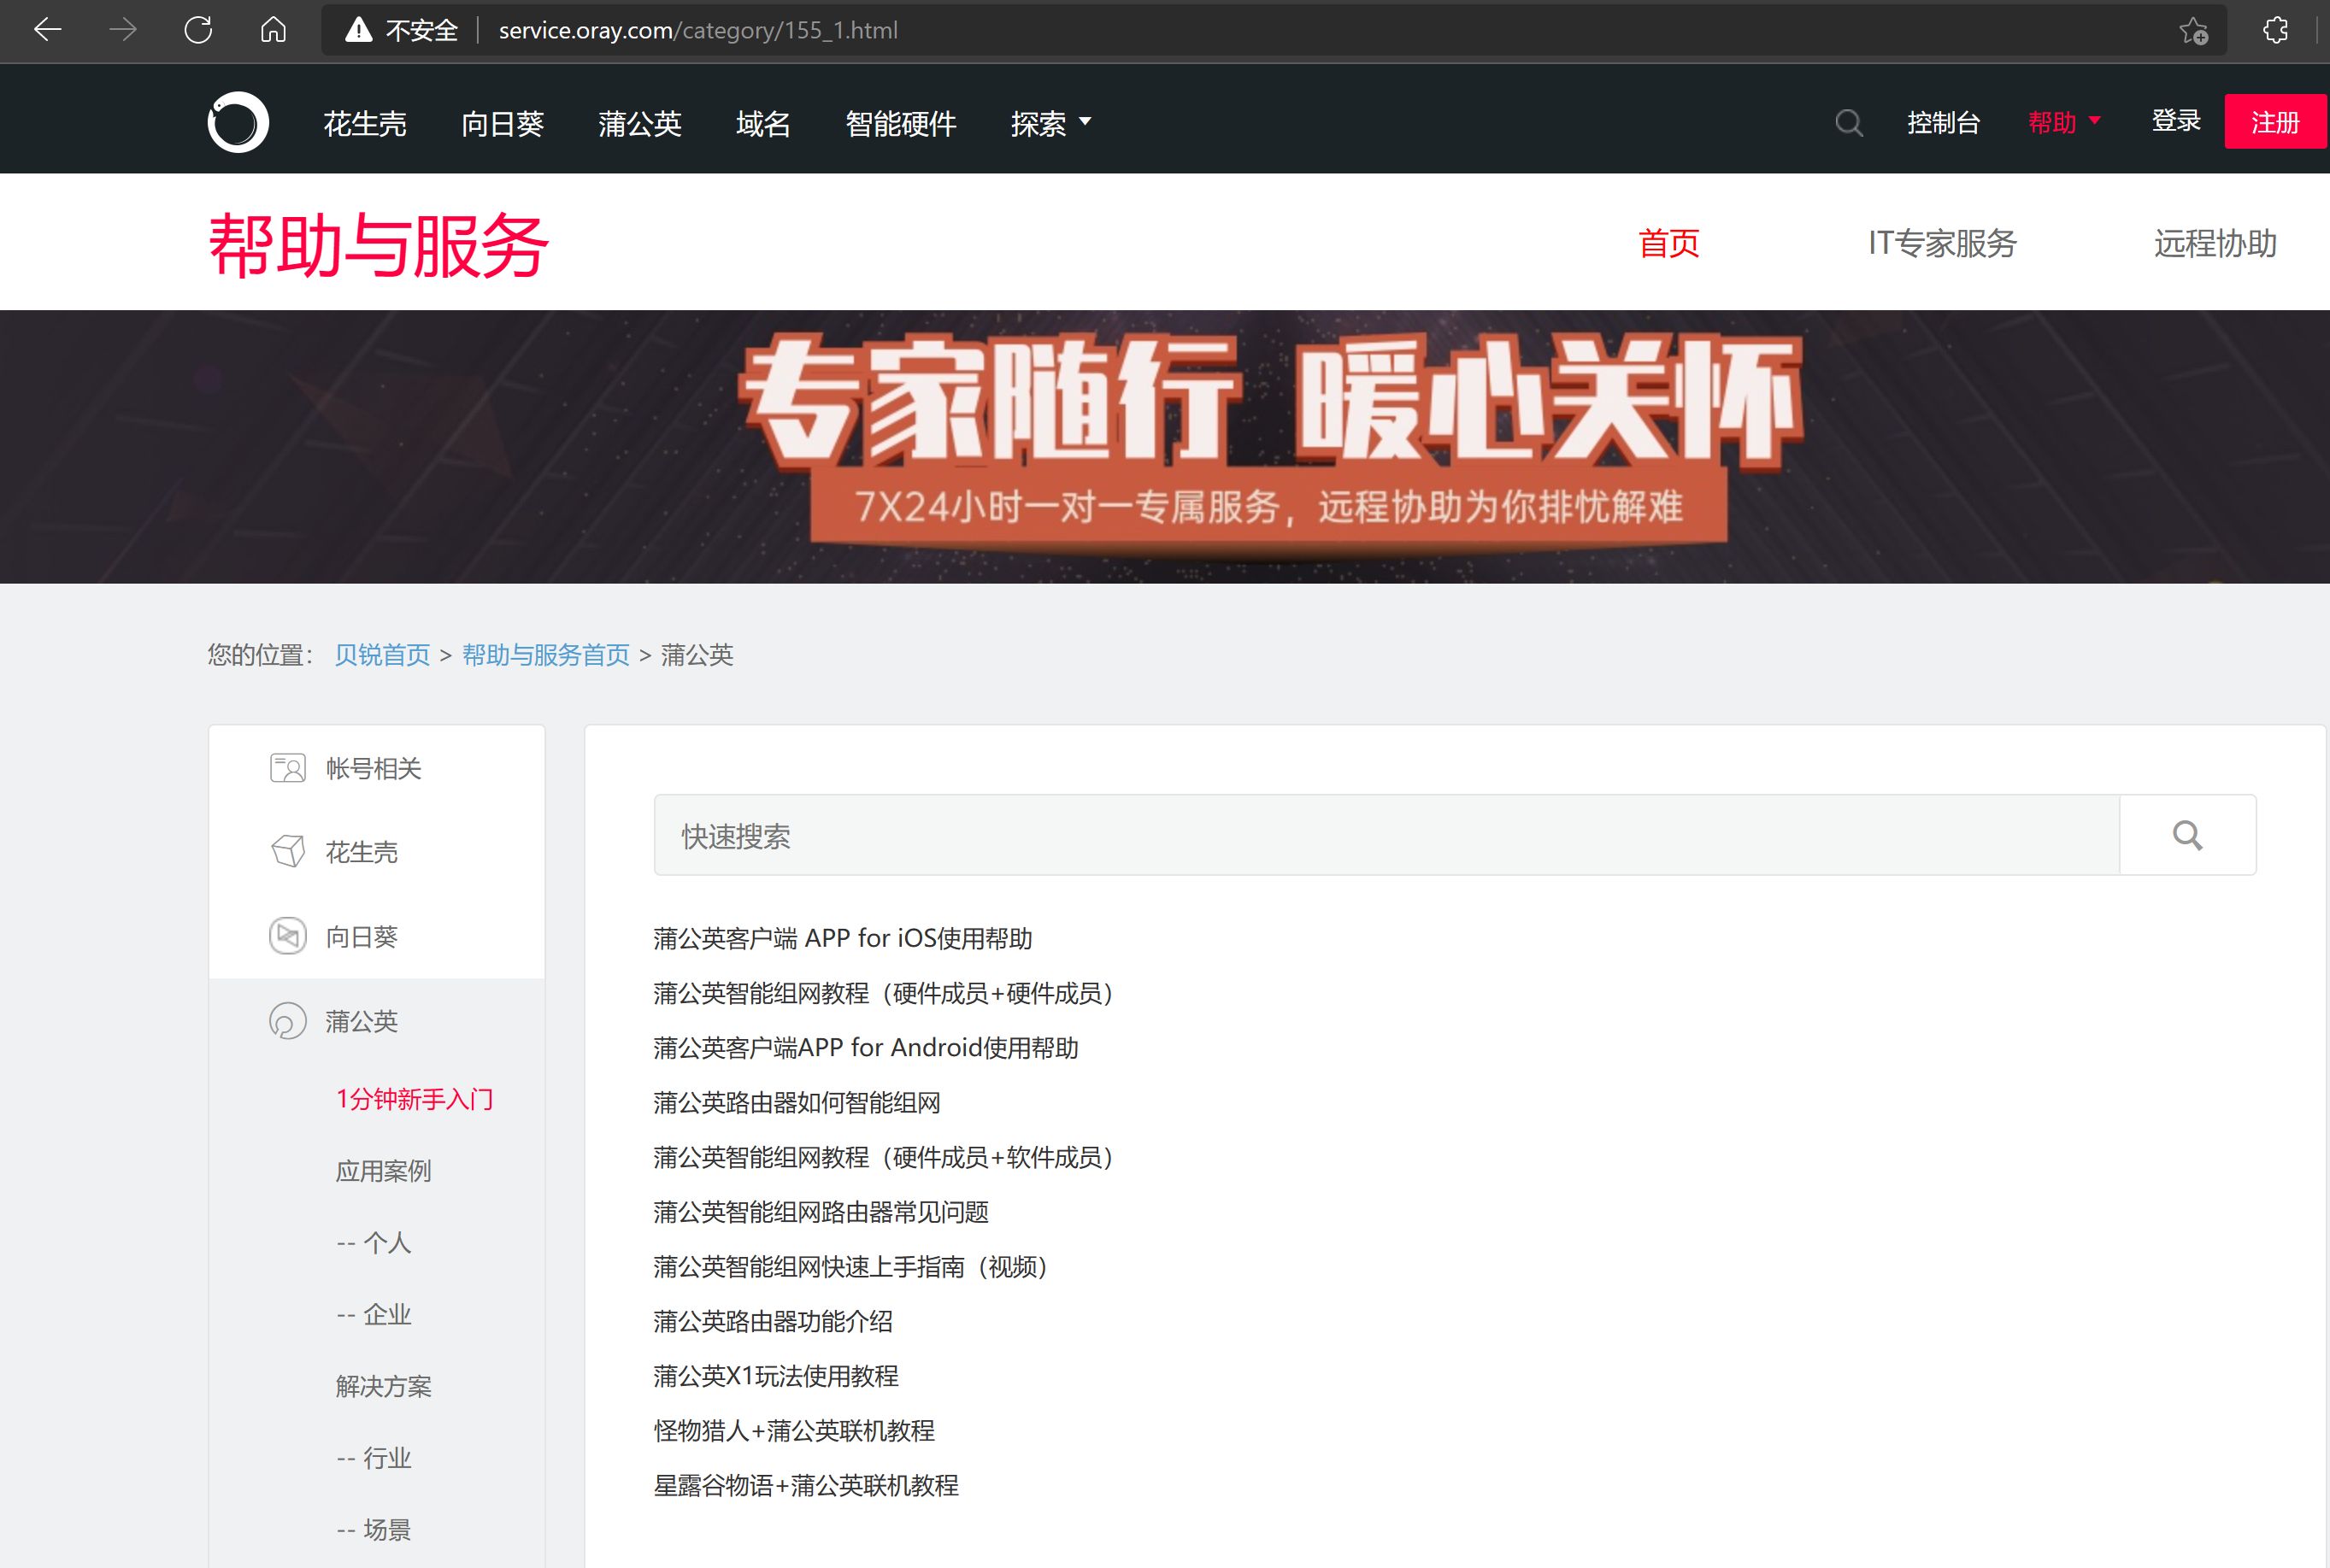2330x1568 pixels.
Task: Select the IT专家服务 tab
Action: pos(1942,243)
